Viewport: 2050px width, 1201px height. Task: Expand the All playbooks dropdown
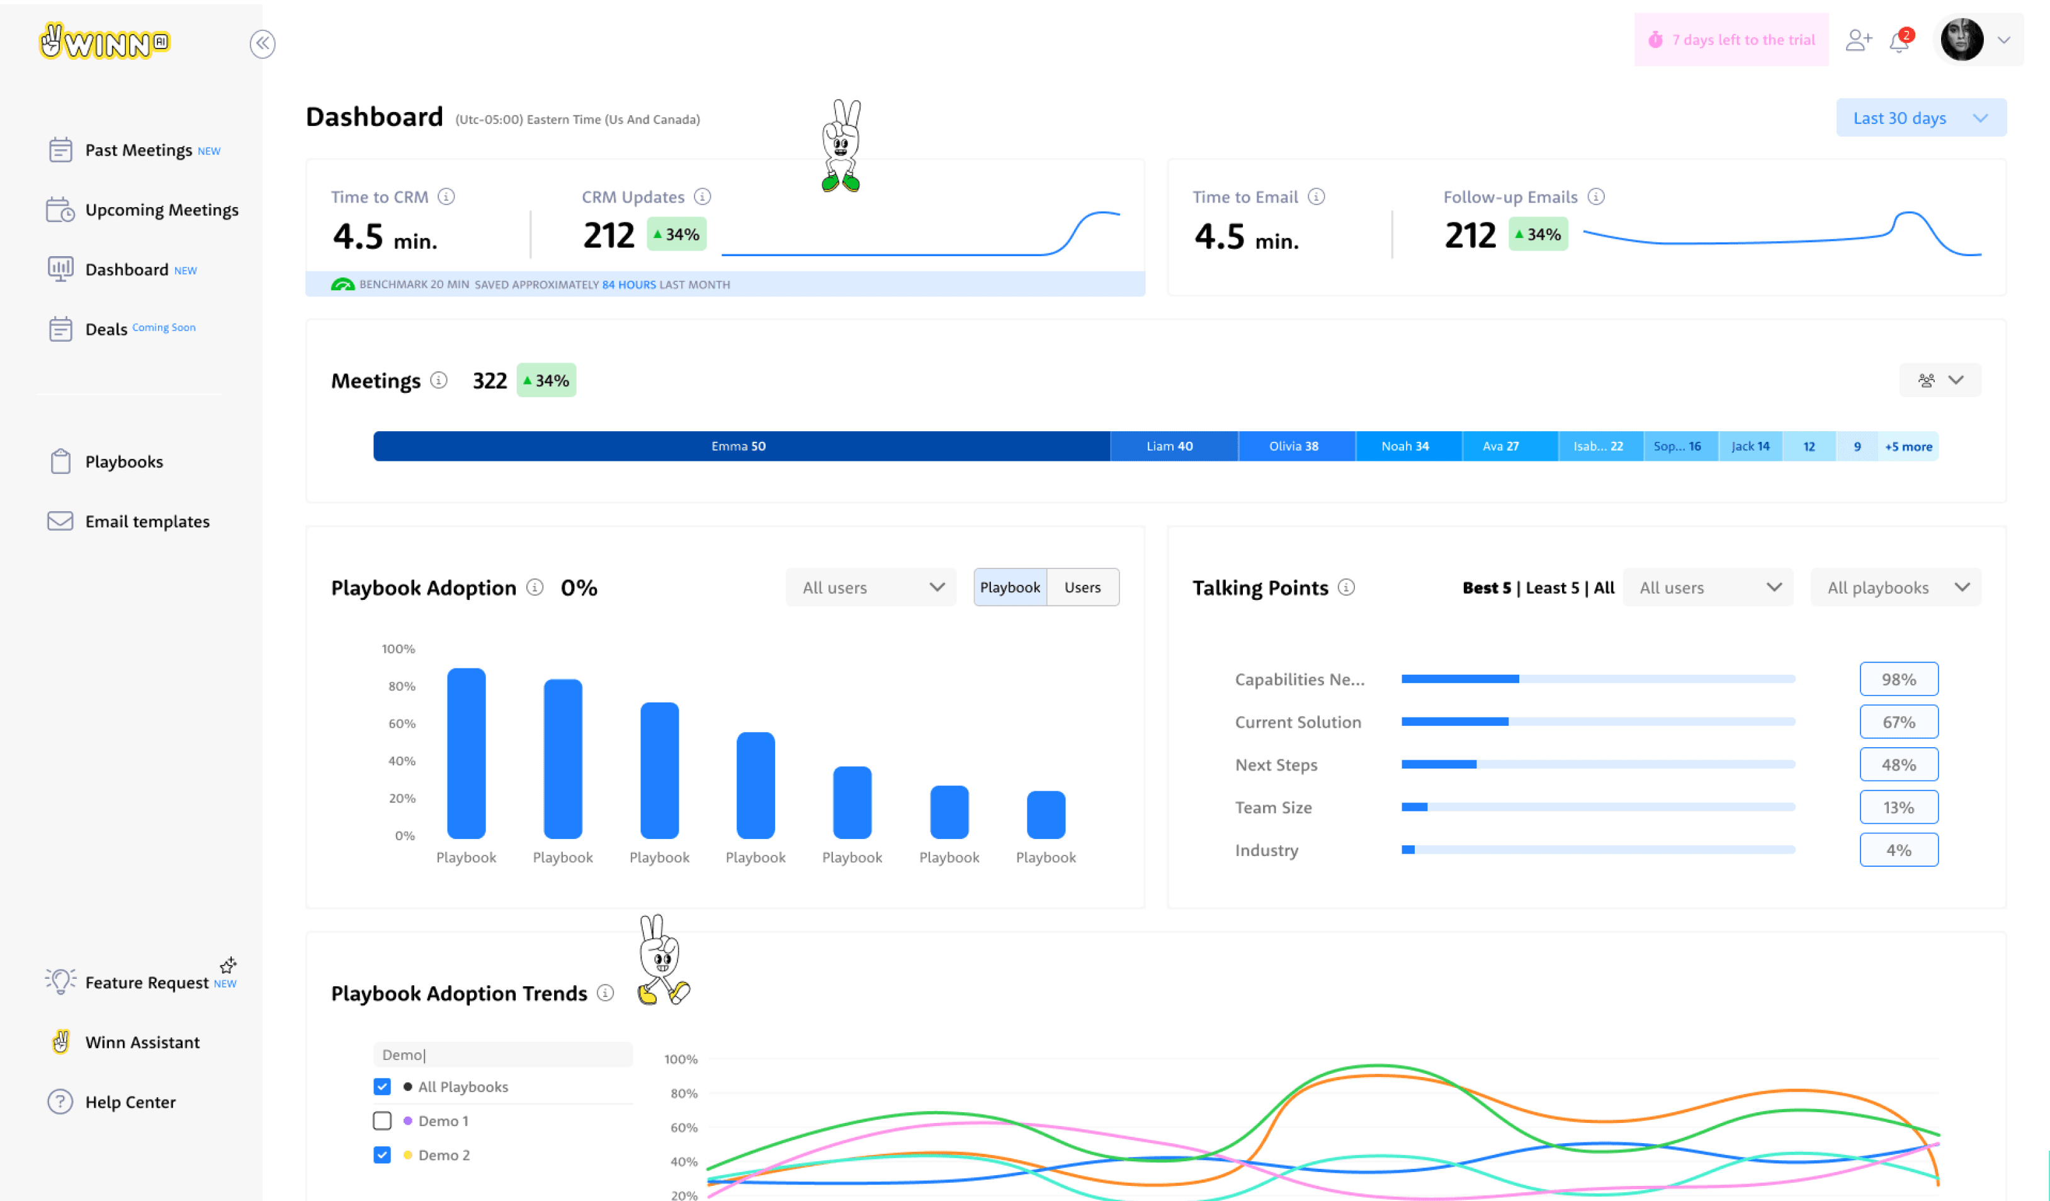coord(1894,587)
